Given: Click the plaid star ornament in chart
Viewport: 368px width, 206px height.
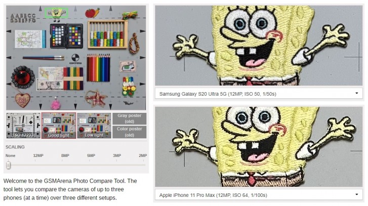Looking at the screenshot, I should pyautogui.click(x=96, y=99).
